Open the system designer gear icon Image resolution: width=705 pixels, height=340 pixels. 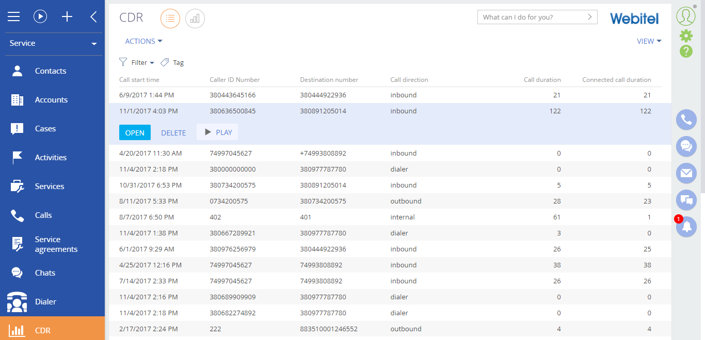pos(686,36)
